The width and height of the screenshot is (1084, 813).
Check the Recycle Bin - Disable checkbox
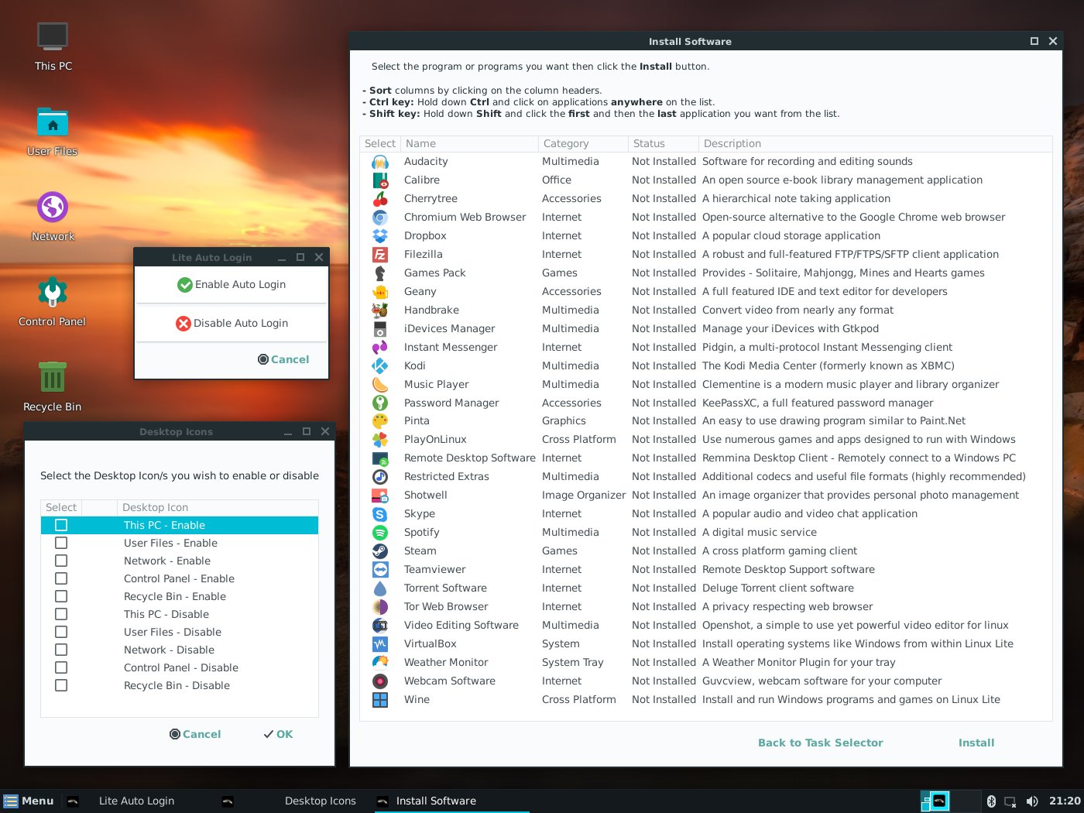61,685
